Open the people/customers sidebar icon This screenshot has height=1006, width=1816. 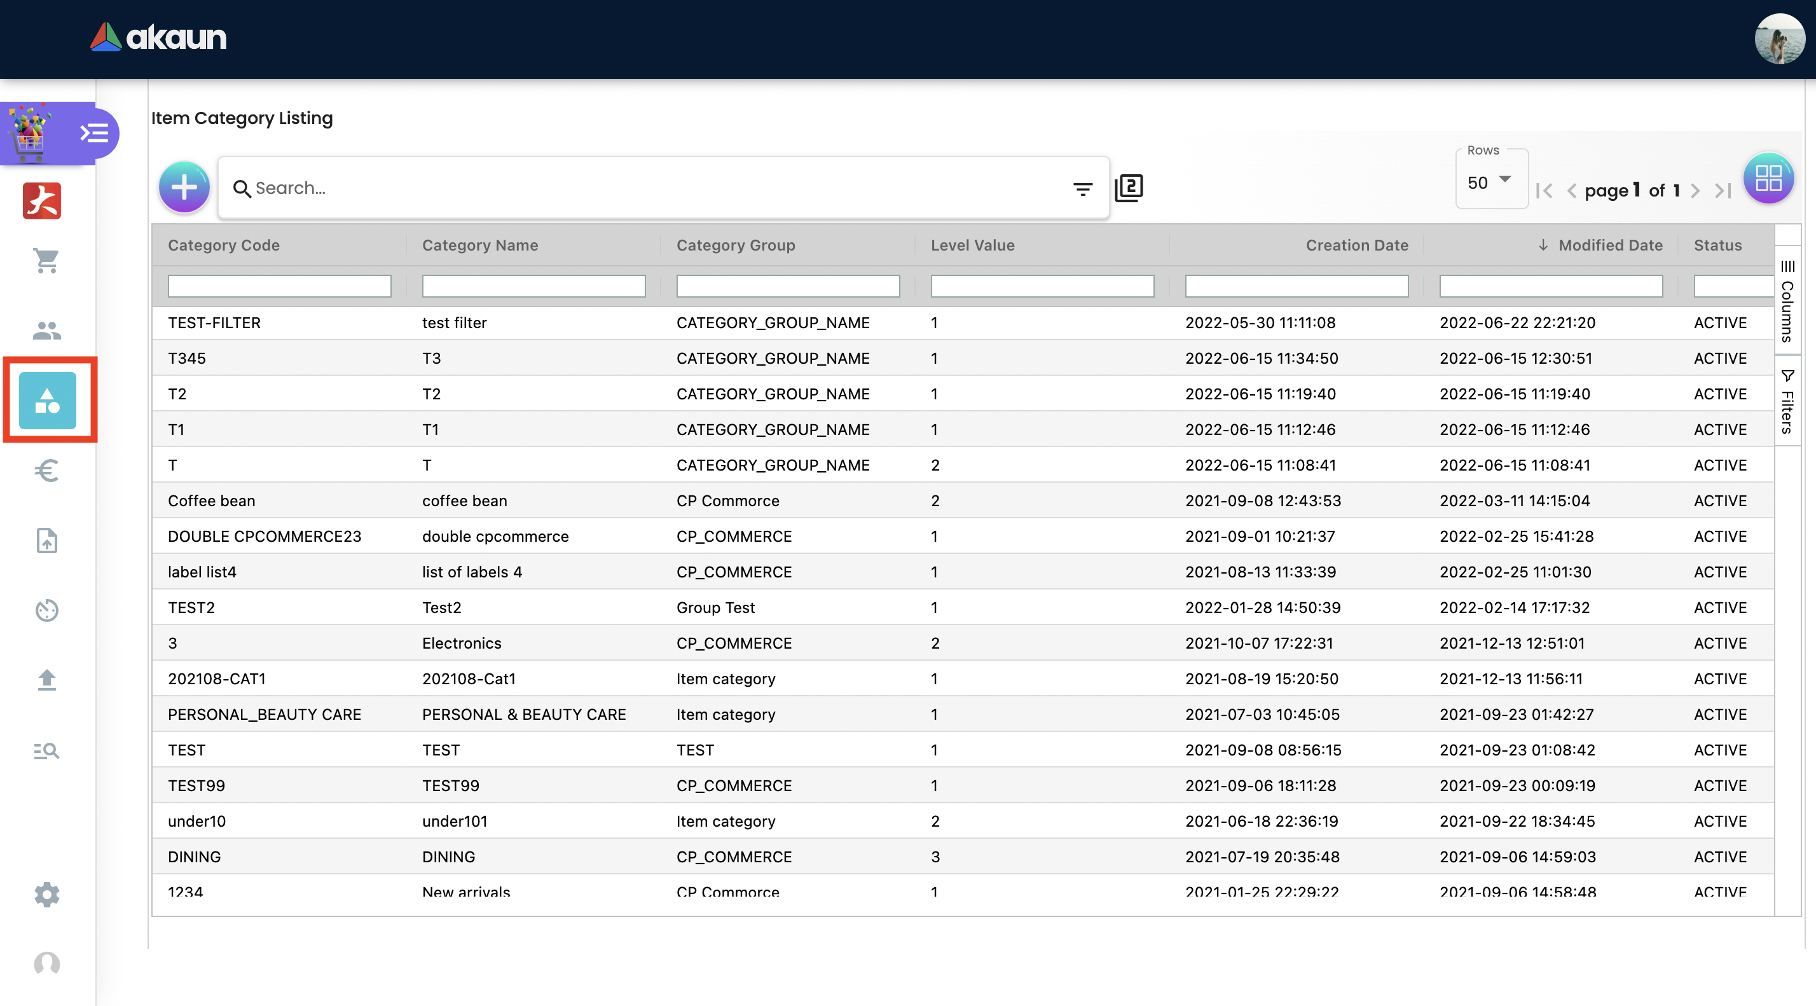(46, 330)
